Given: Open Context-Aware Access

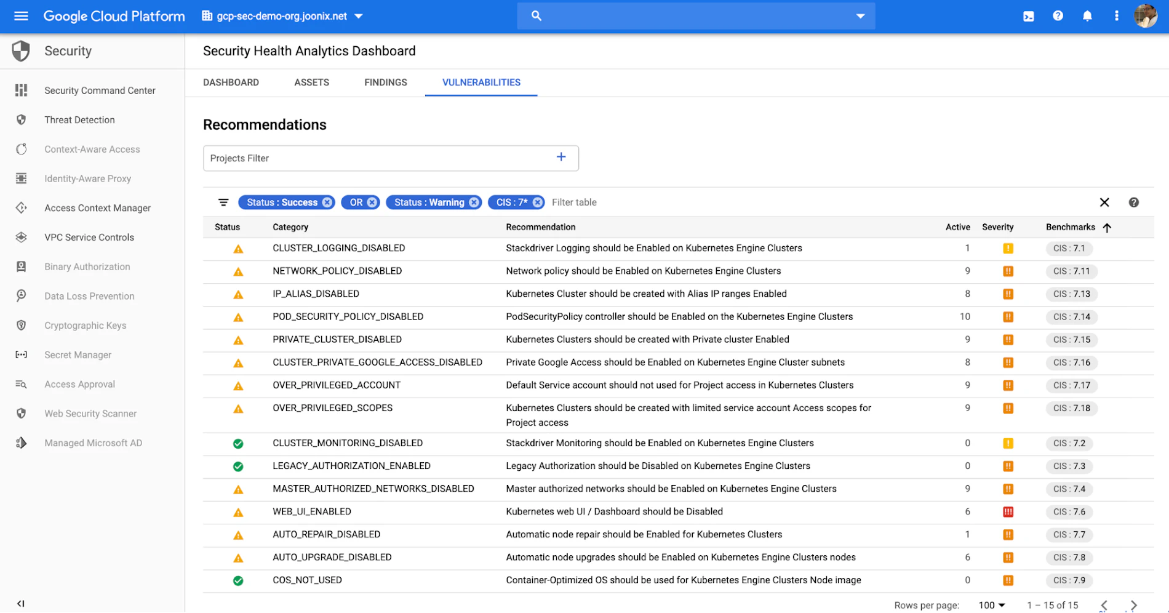Looking at the screenshot, I should point(92,150).
